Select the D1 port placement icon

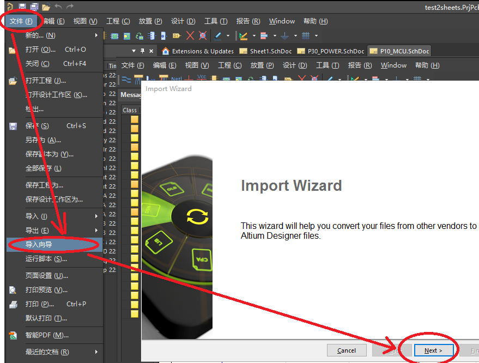pyautogui.click(x=177, y=36)
